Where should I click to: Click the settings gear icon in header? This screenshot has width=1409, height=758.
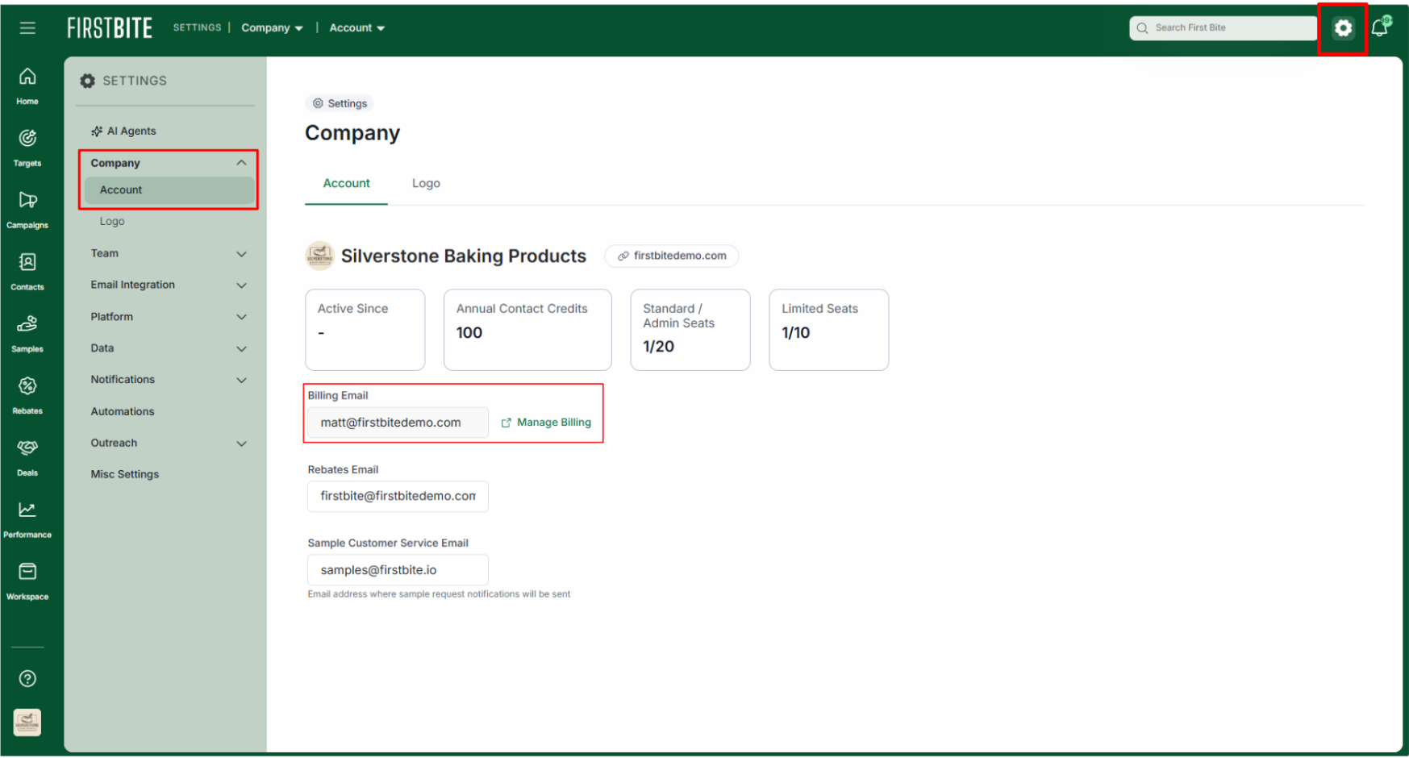(x=1343, y=28)
